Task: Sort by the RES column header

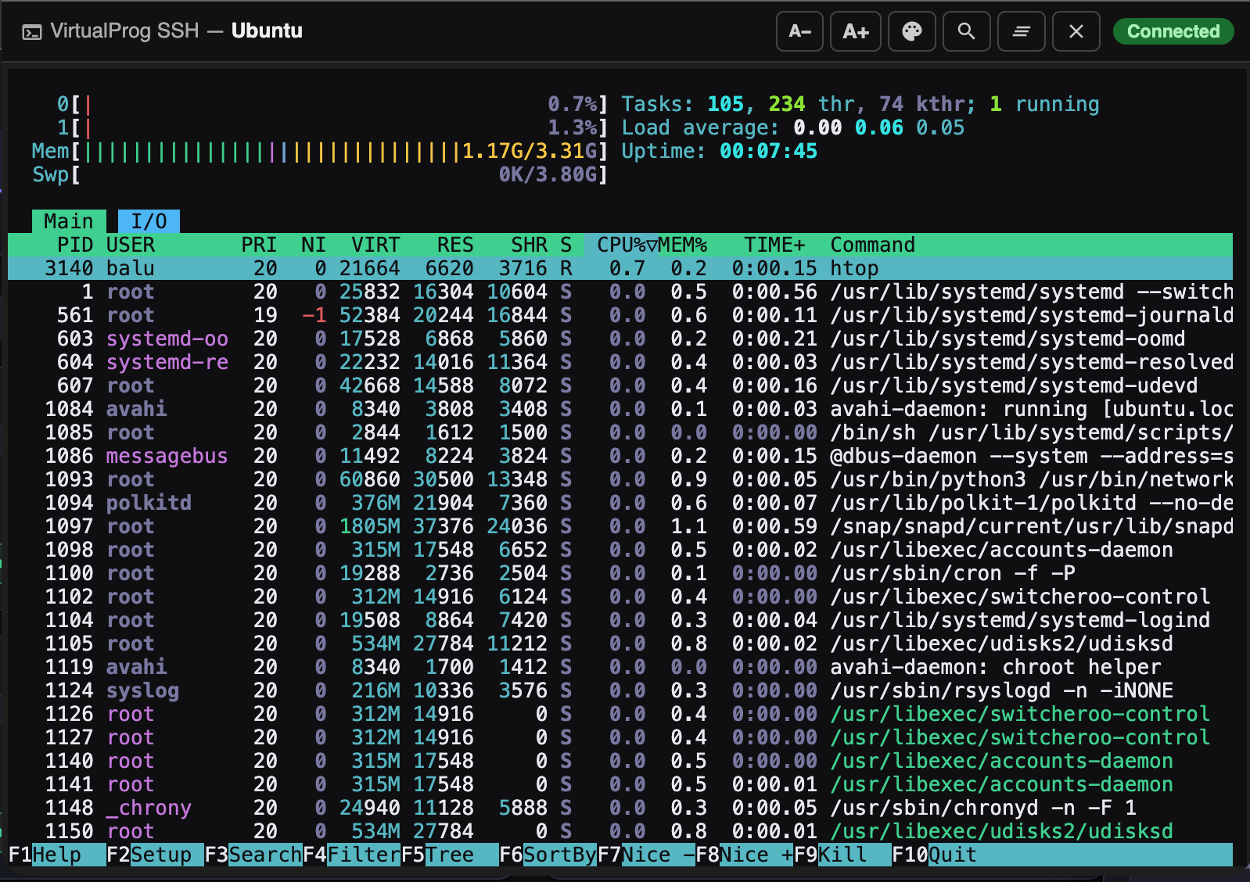Action: coord(455,245)
